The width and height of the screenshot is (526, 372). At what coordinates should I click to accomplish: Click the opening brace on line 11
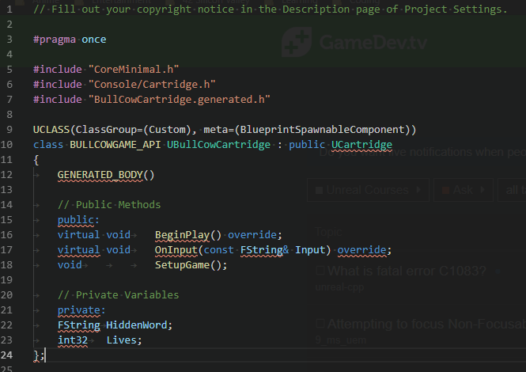(x=36, y=160)
